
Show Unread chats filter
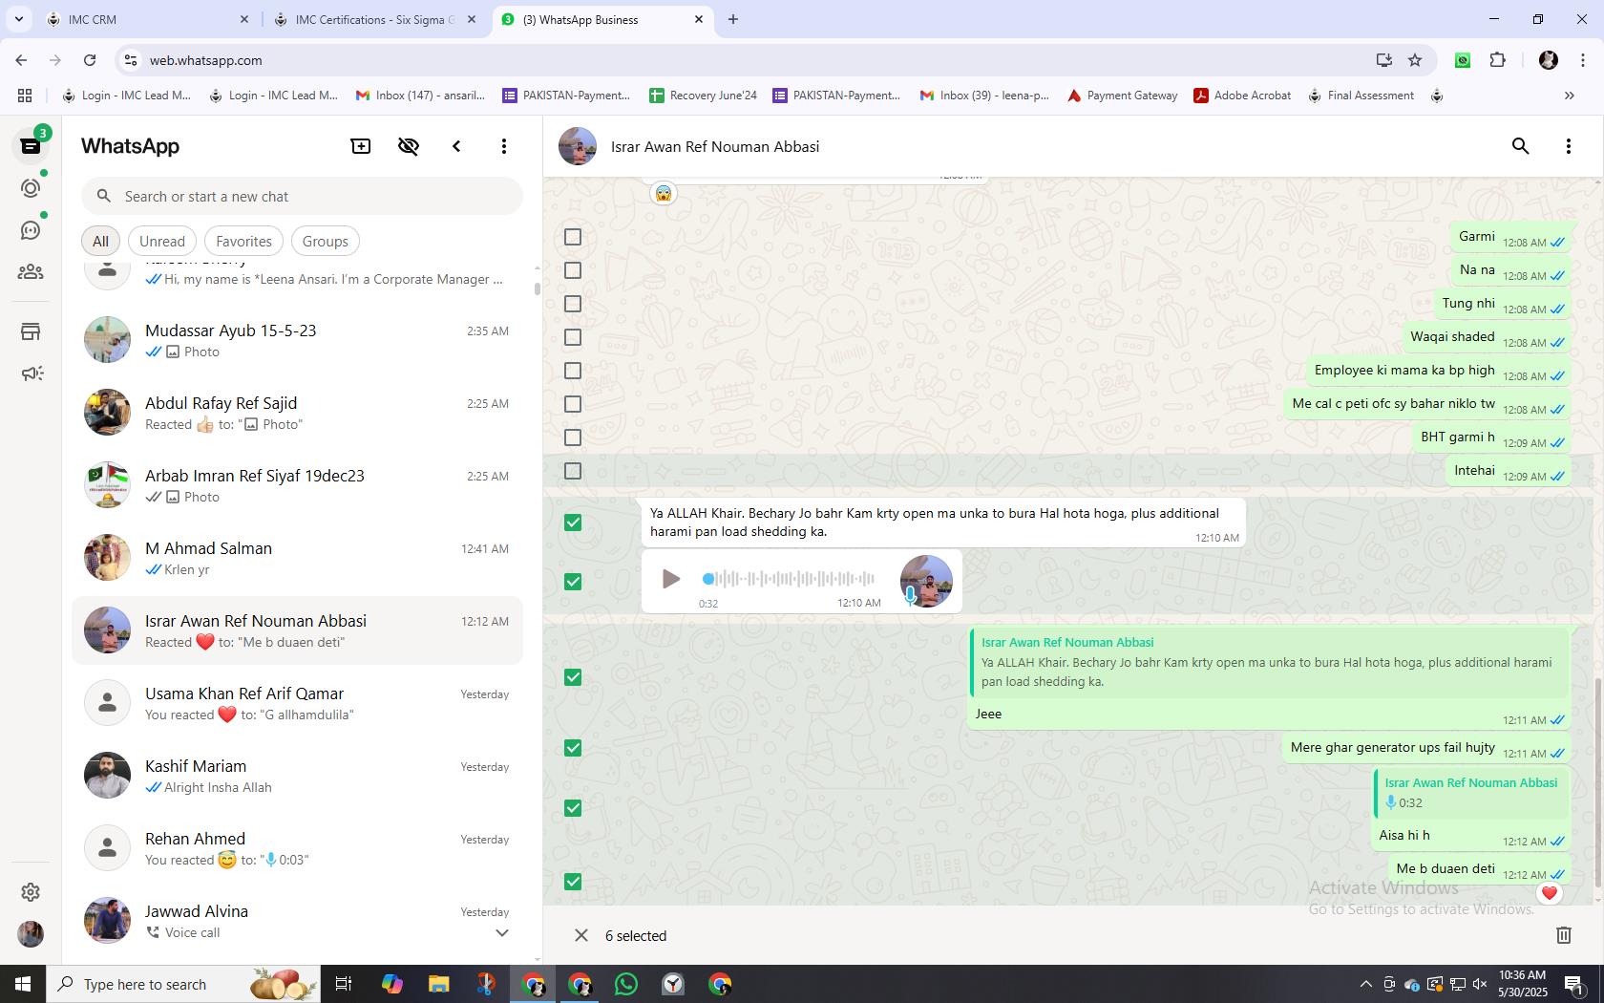click(x=162, y=242)
